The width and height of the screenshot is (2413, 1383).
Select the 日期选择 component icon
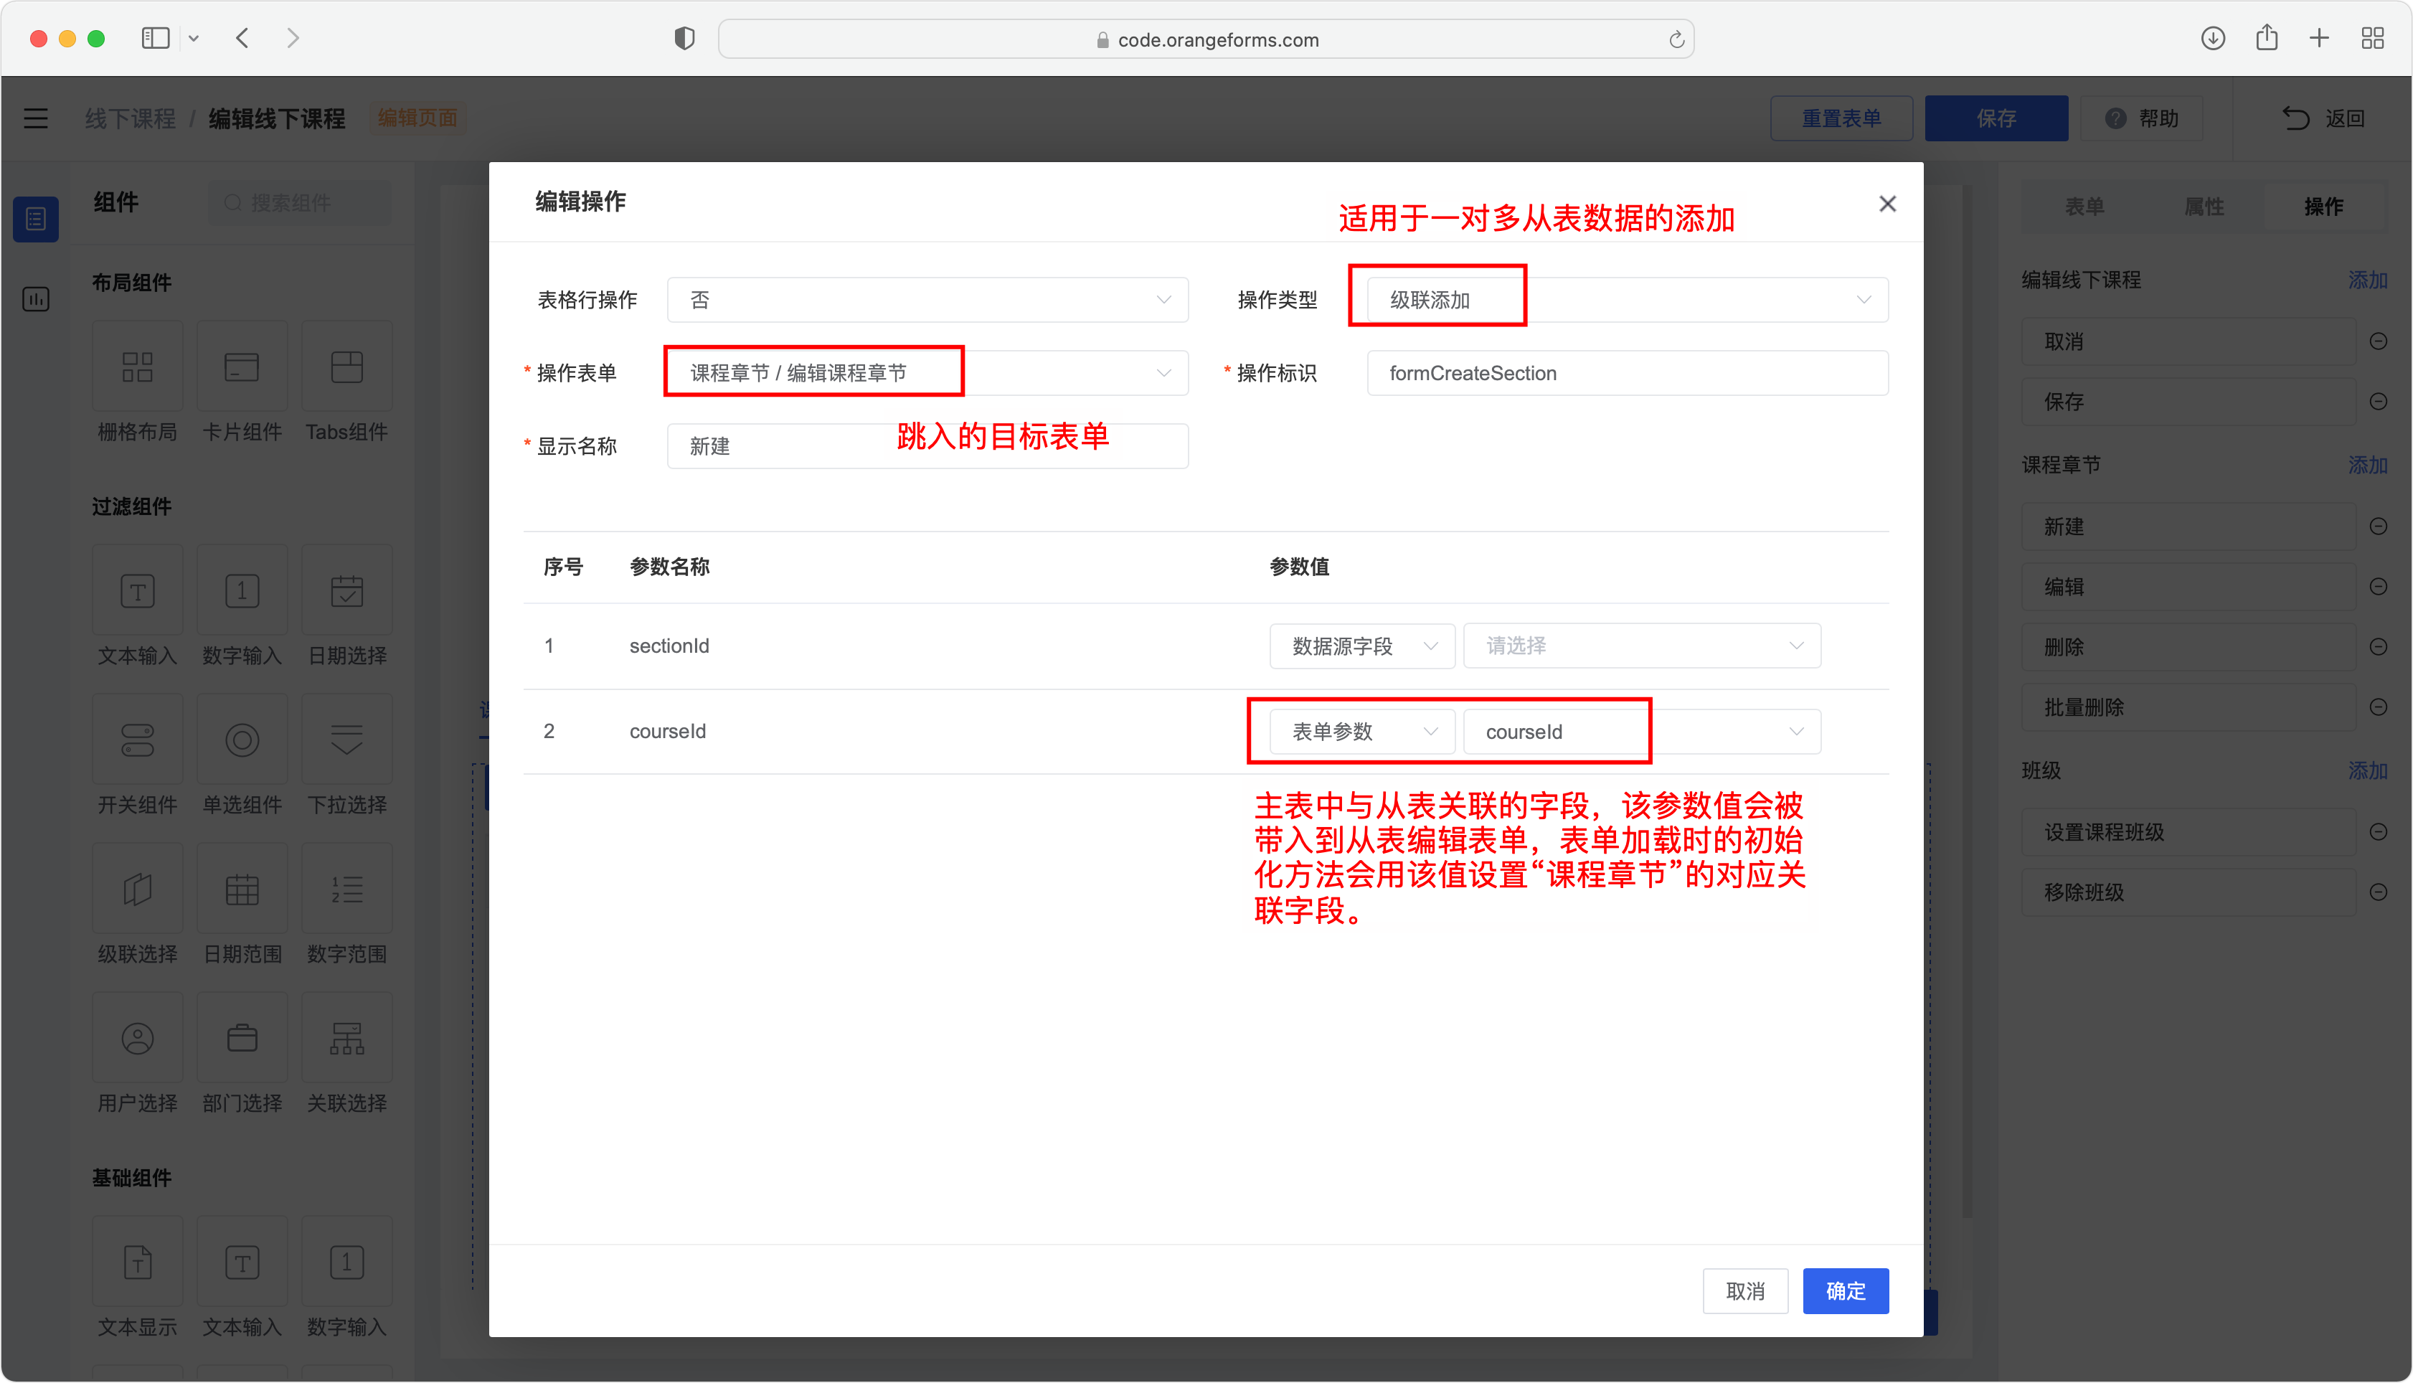coord(346,590)
